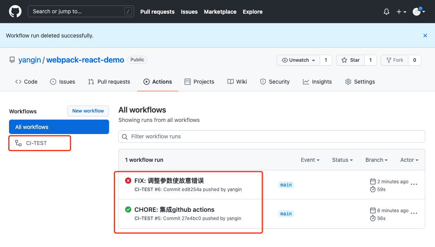The image size is (435, 247).
Task: Click the failed red X status icon
Action: point(128,181)
